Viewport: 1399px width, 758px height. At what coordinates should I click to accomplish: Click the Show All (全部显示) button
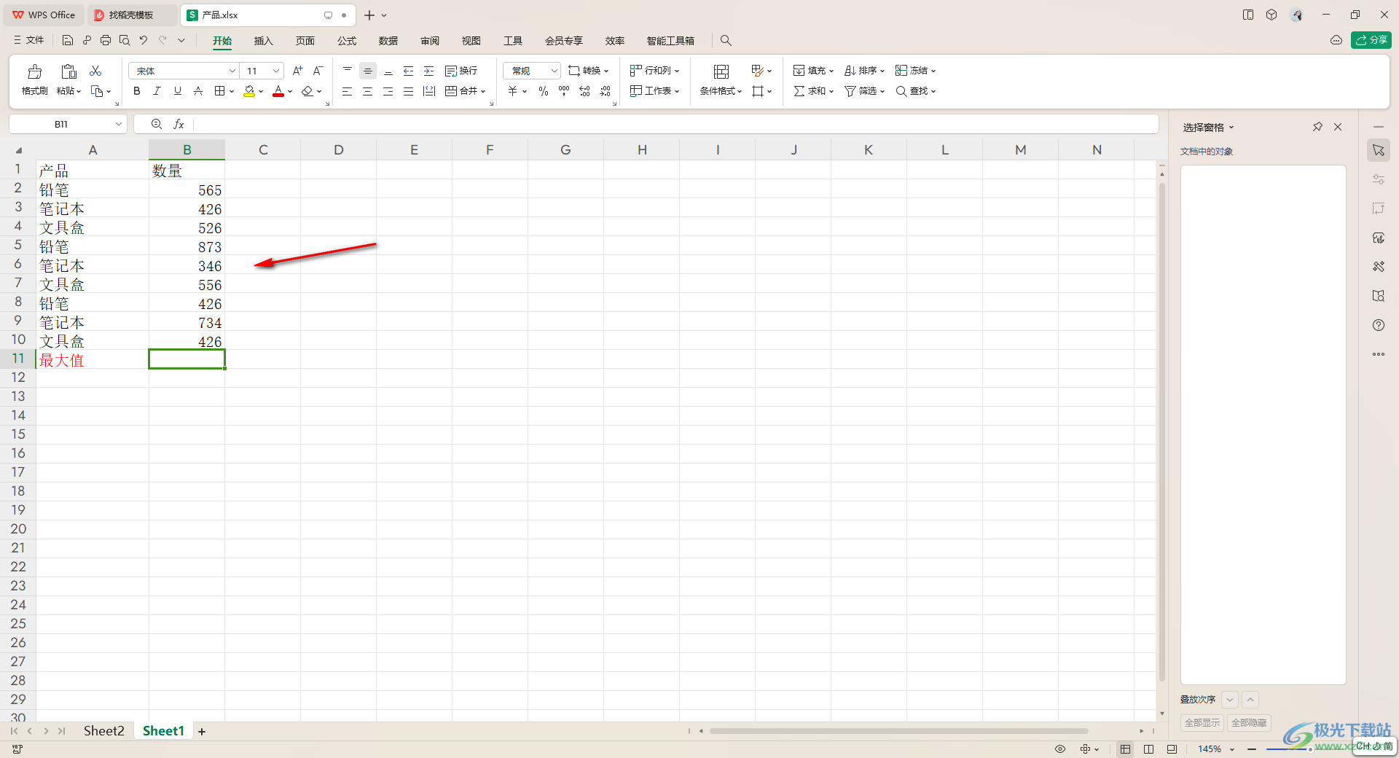pyautogui.click(x=1202, y=722)
